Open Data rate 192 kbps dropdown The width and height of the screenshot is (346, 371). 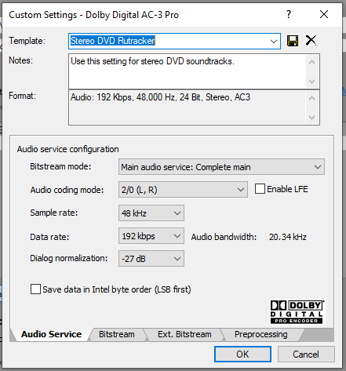pos(151,236)
